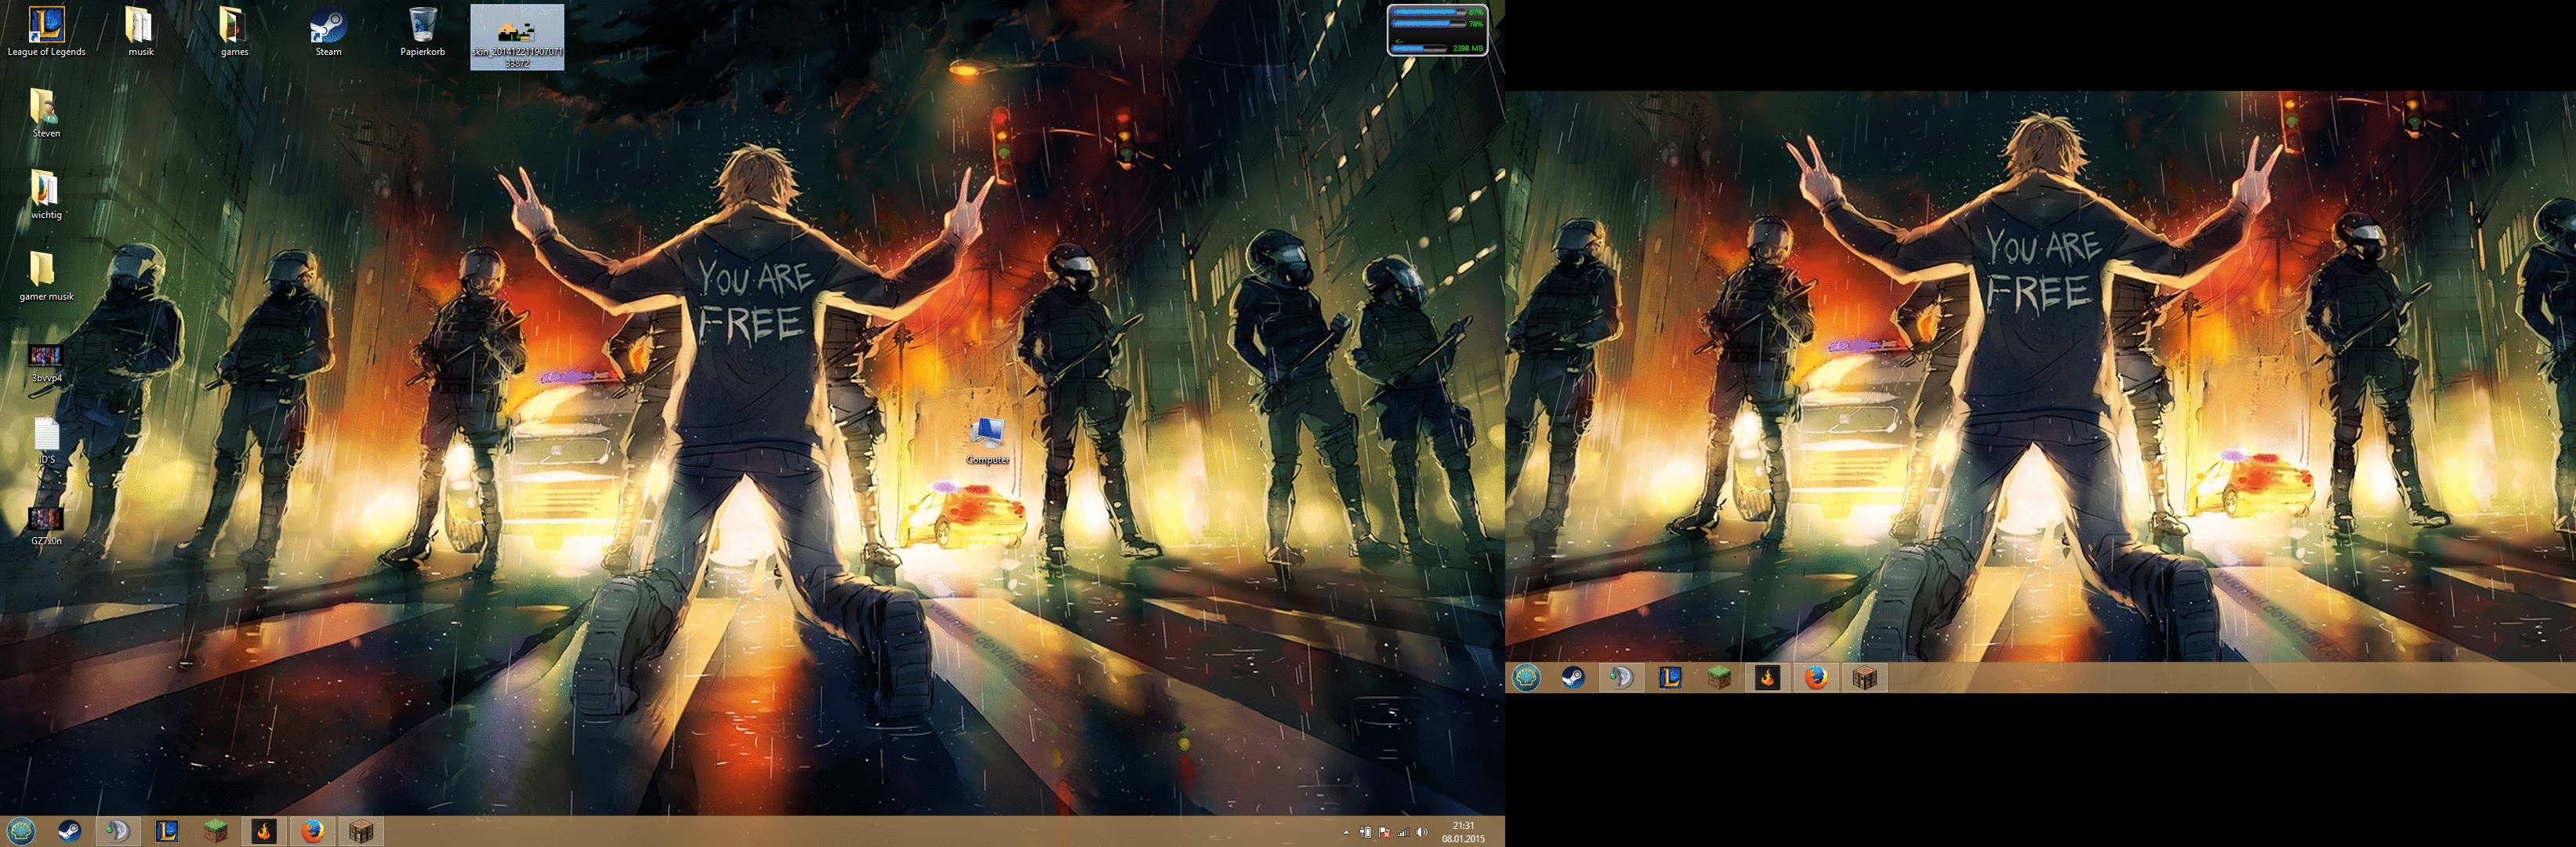The width and height of the screenshot is (2576, 847).
Task: Click the 87% usage bar in the gadget
Action: pos(1428,12)
